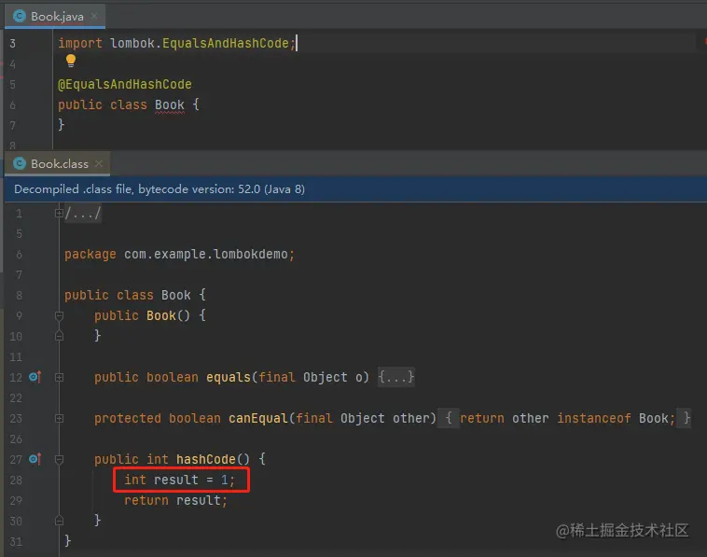Click the folded {...} placeholder after equals
The height and width of the screenshot is (557, 707).
point(395,377)
